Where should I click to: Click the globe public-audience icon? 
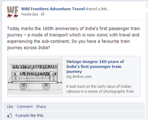43,14
